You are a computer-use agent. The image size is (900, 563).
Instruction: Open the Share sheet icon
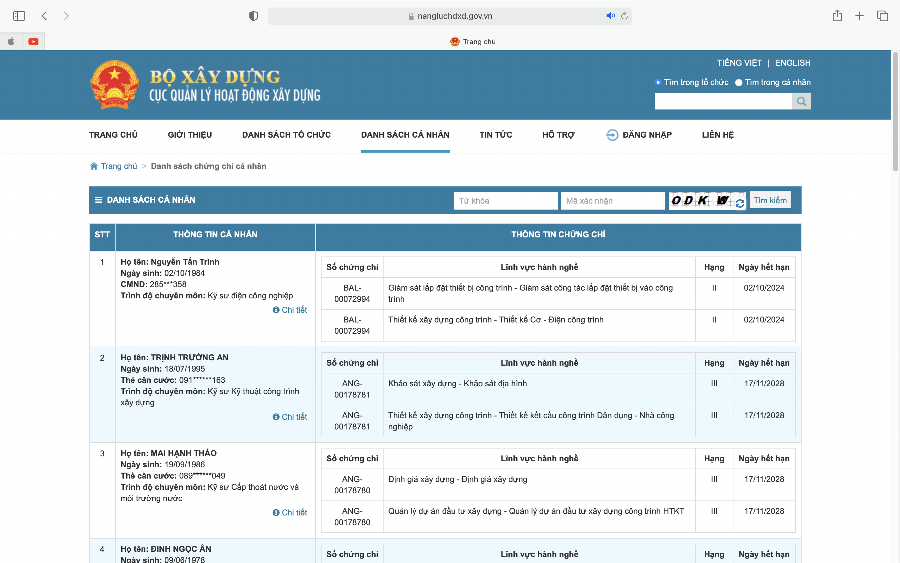[837, 16]
